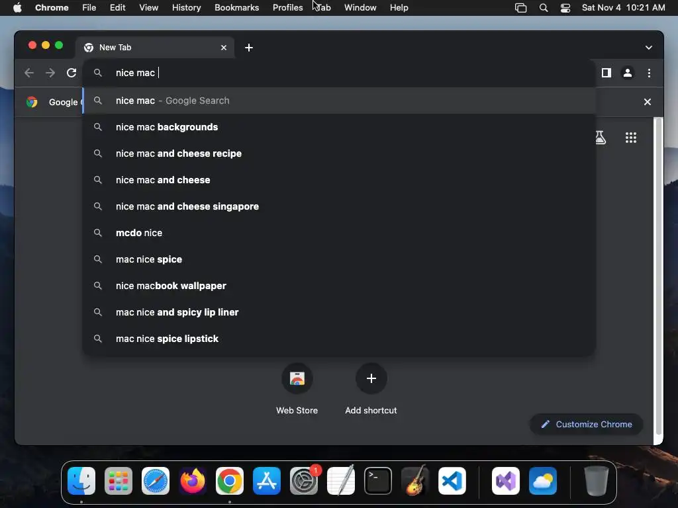The height and width of the screenshot is (508, 678).
Task: Close the New Tab tab
Action: click(224, 48)
